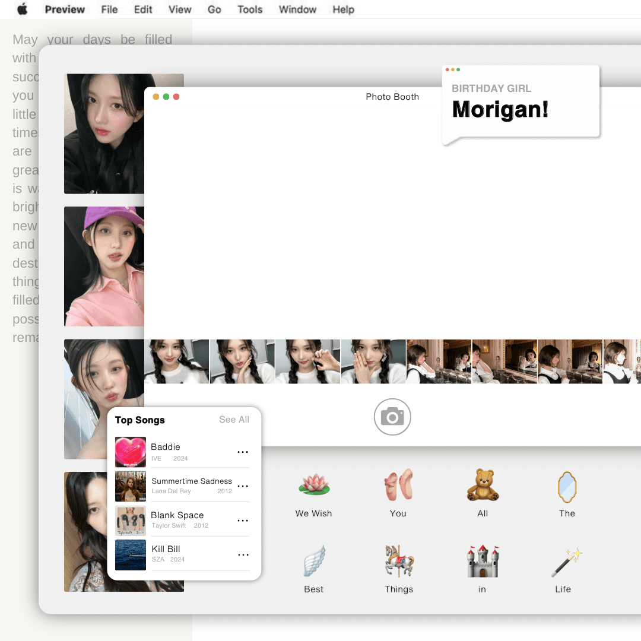
Task: Click the carousel horse icon labeled Things
Action: point(399,561)
